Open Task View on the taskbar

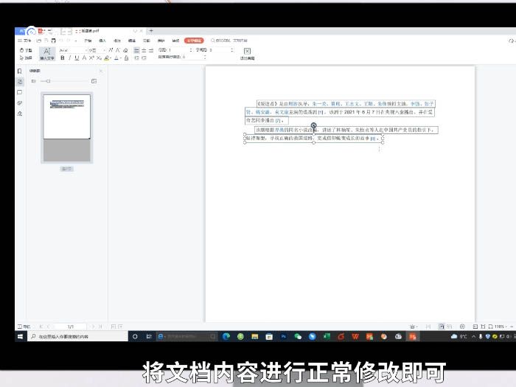point(149,336)
